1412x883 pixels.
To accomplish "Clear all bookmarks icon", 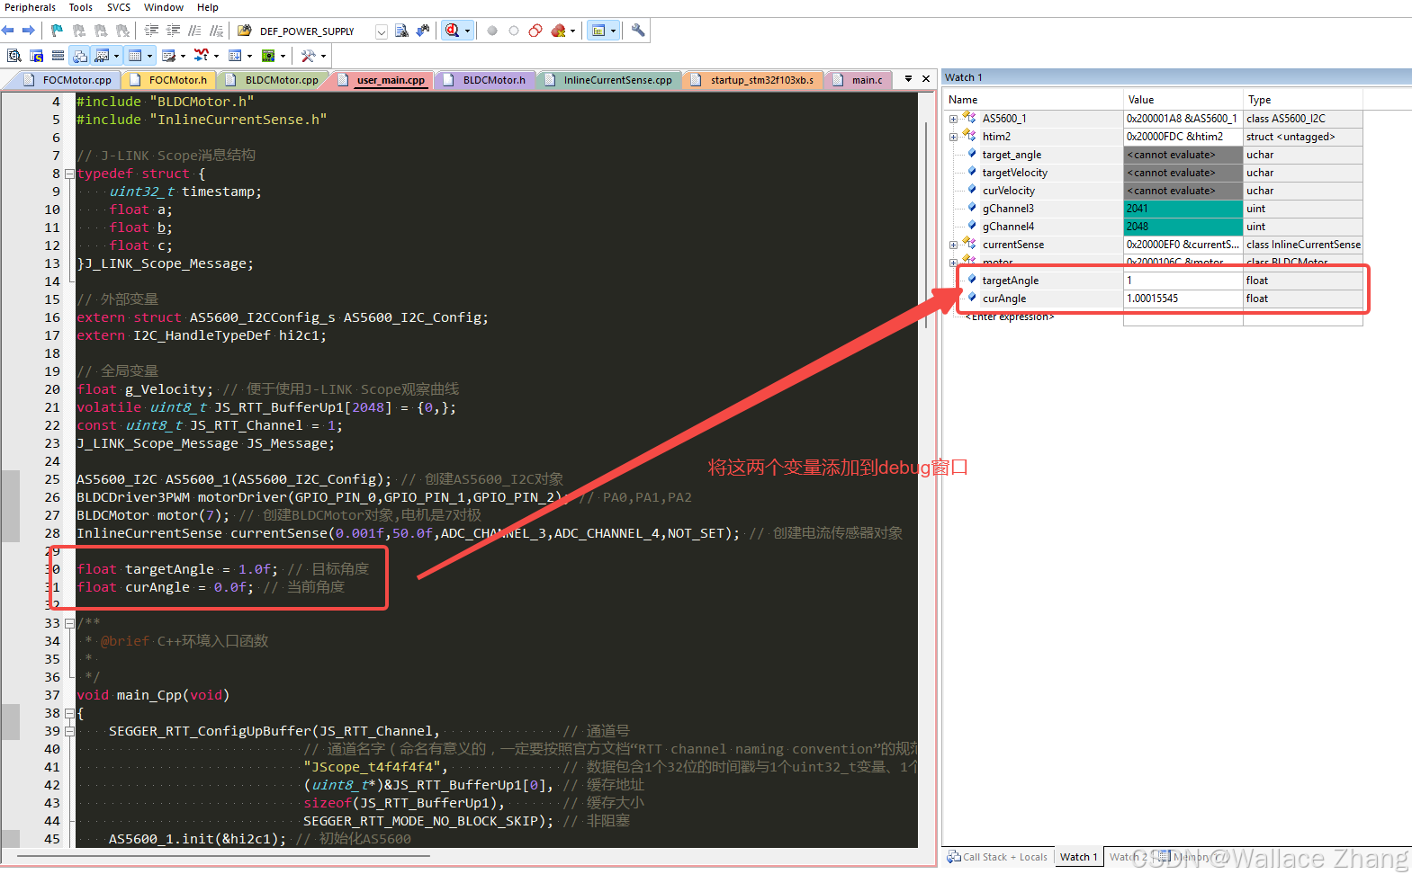I will (x=122, y=31).
